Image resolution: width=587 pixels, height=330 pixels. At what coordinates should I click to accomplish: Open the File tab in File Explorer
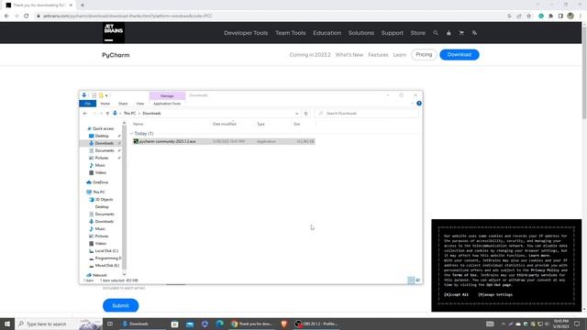88,104
